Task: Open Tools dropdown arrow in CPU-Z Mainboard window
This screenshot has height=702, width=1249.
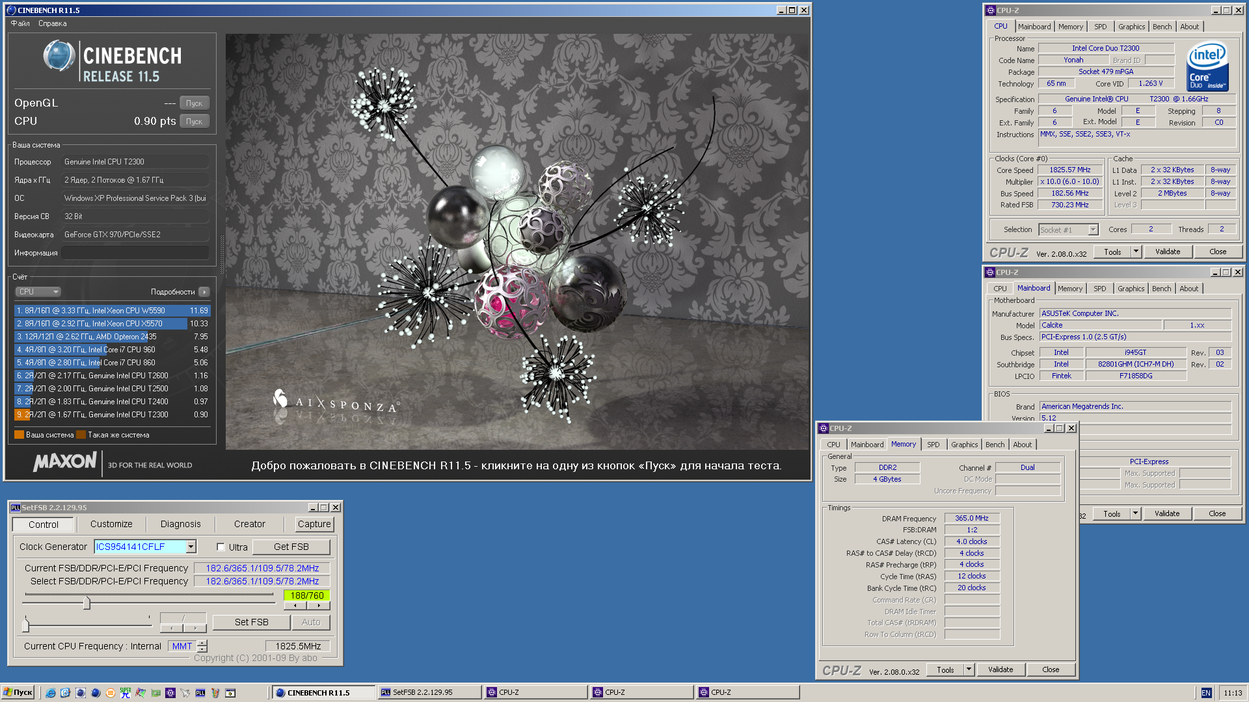Action: pos(1135,513)
